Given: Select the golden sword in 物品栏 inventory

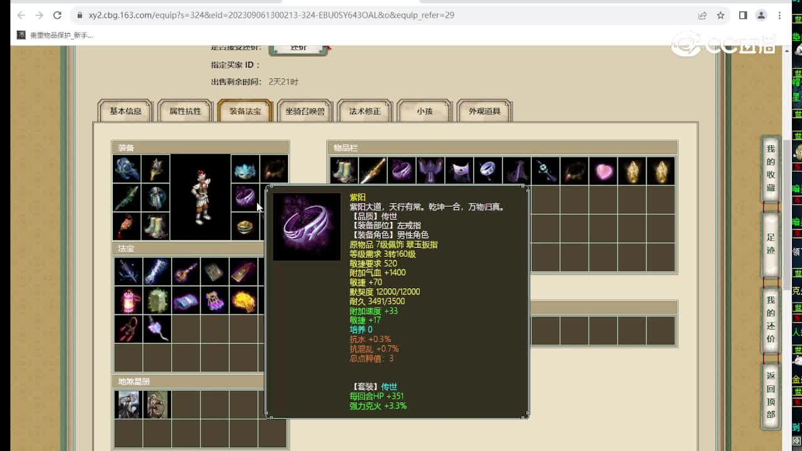Looking at the screenshot, I should 373,170.
